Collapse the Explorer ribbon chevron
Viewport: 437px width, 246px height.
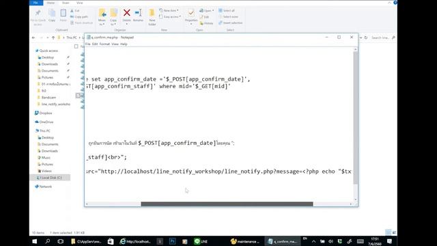[x=389, y=3]
